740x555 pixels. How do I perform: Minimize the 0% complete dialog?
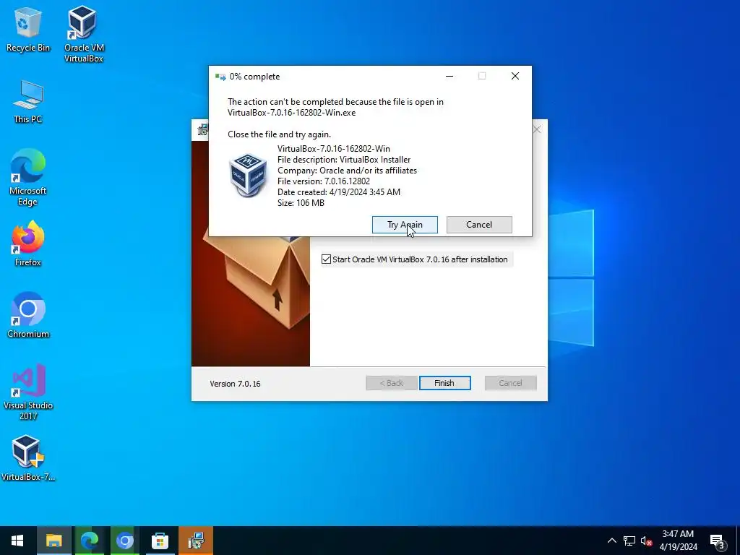pyautogui.click(x=449, y=77)
